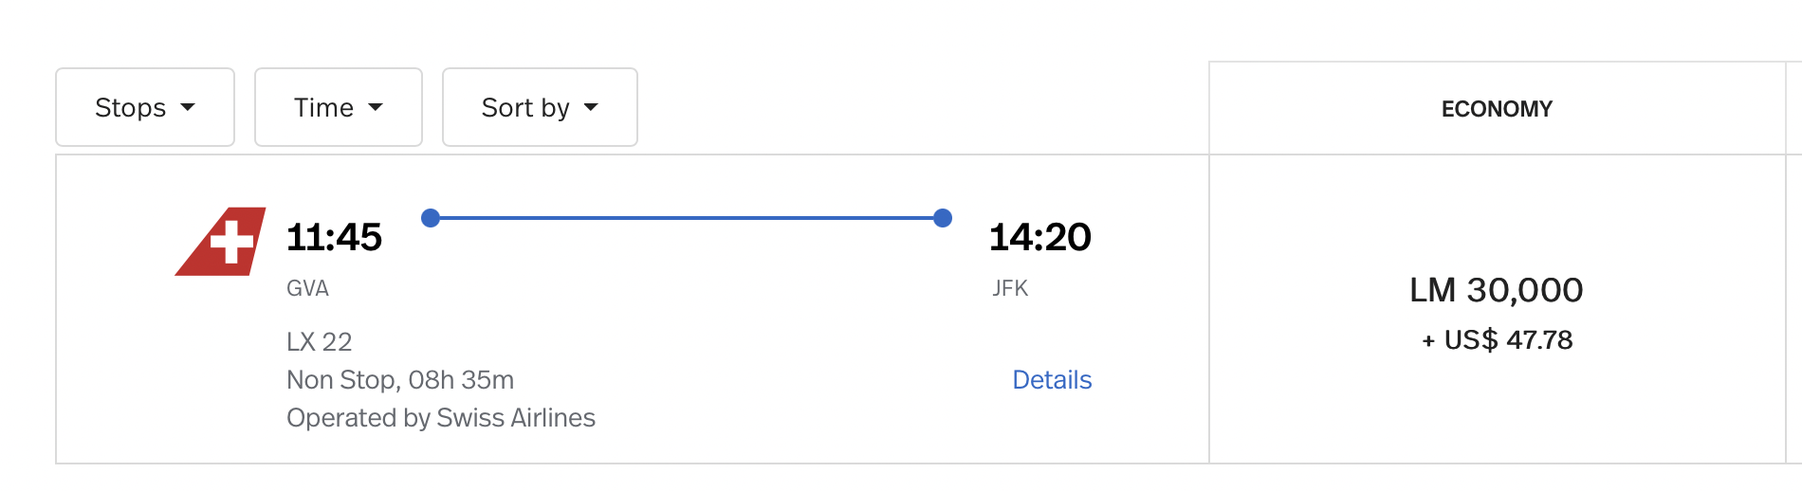
Task: Select the ECONOMY cabin column header
Action: coord(1498,109)
